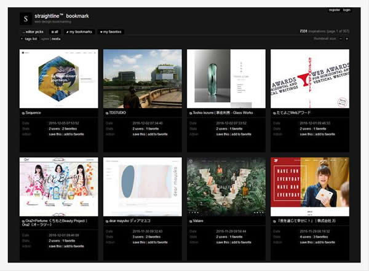Click 'add to favorite' under Sequence
This screenshot has height=271, width=369.
(75, 133)
